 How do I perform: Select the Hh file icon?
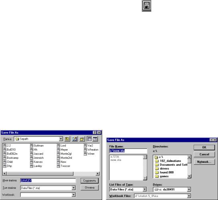(x=32, y=150)
